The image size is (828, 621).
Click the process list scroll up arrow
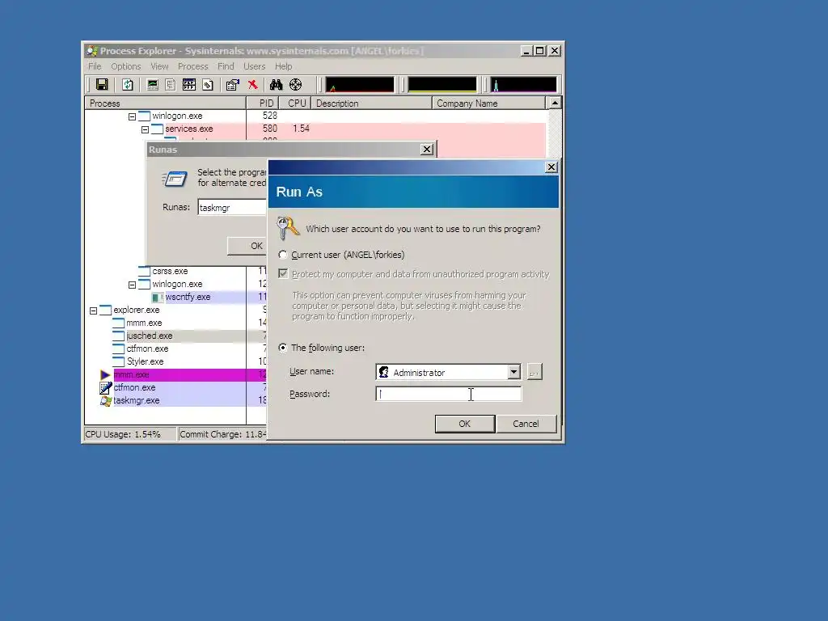coord(555,103)
